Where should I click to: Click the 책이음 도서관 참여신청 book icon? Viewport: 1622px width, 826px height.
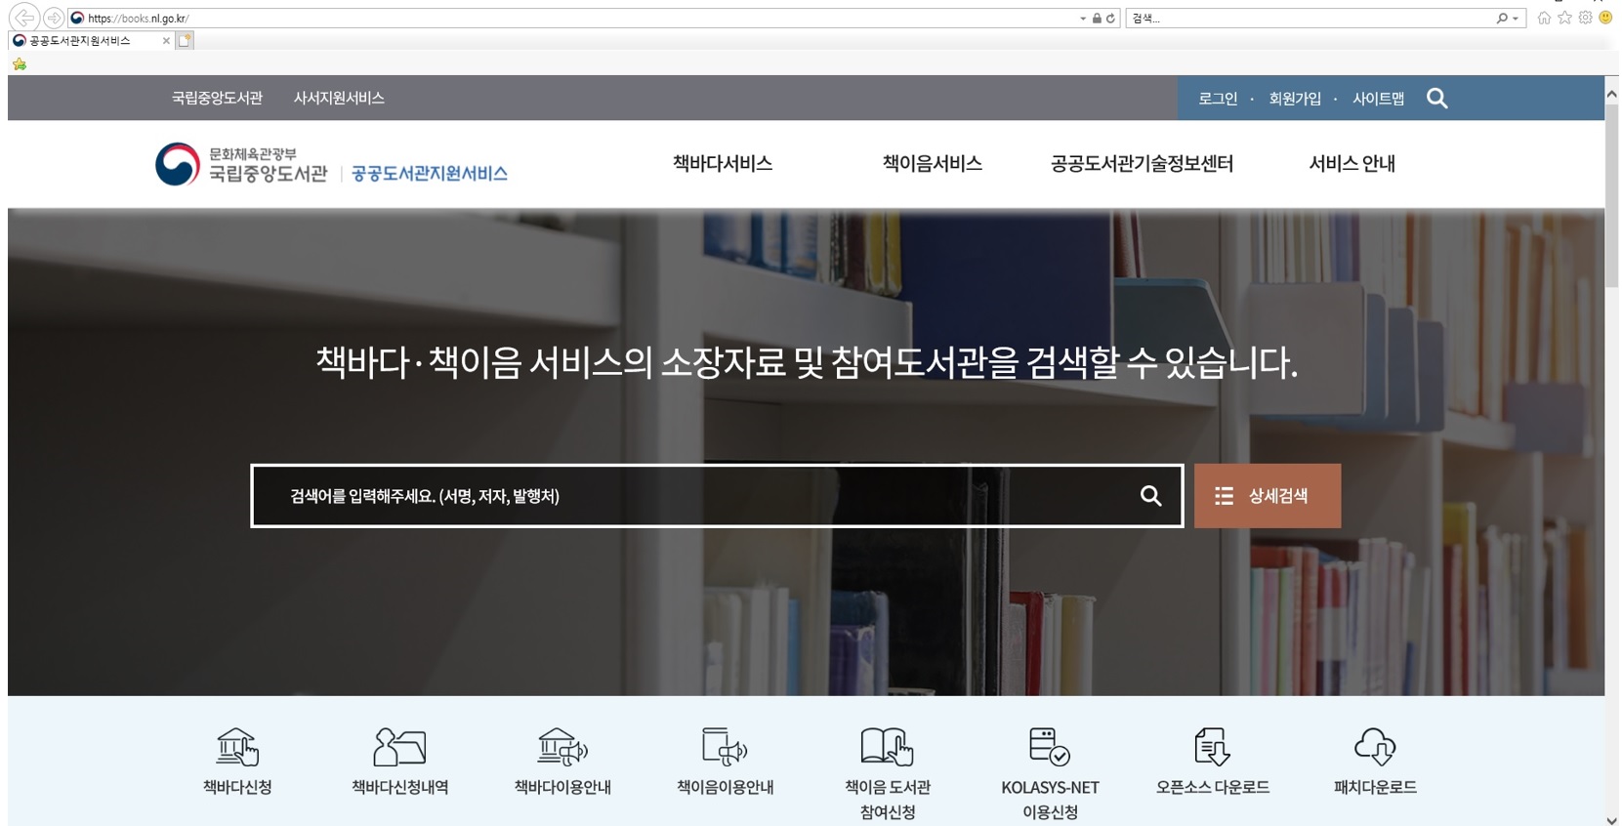click(x=887, y=747)
